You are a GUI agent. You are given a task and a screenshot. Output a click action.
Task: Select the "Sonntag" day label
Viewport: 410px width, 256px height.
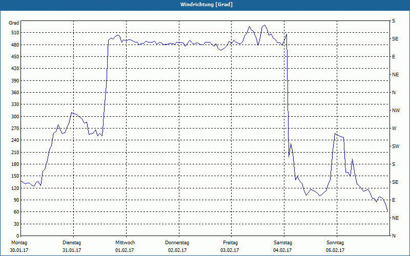(x=335, y=243)
